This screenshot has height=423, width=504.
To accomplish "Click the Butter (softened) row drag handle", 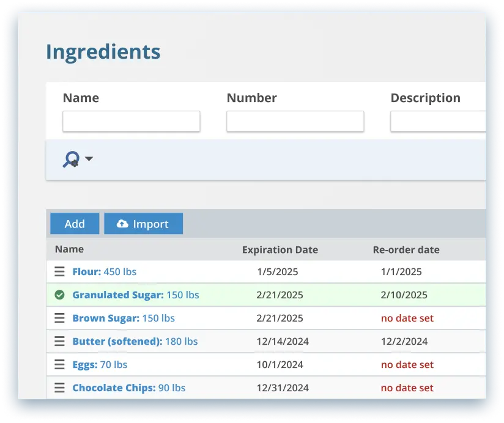I will point(59,341).
